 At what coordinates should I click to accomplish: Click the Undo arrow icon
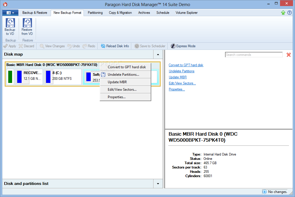(69, 46)
